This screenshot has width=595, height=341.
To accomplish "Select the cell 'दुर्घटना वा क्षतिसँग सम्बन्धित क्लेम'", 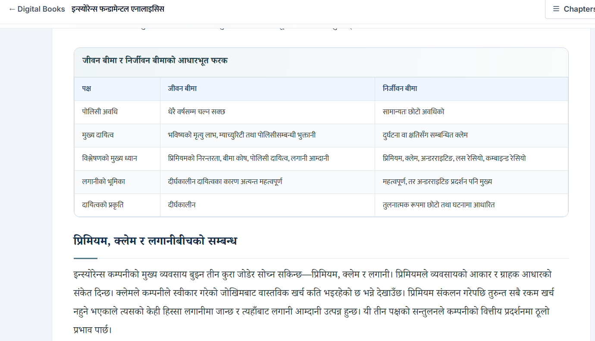I will pyautogui.click(x=471, y=135).
